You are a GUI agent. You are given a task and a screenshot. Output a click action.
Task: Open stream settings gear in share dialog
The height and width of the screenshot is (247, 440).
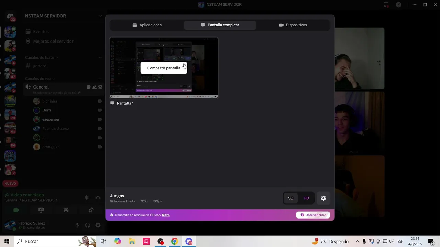[x=323, y=198]
